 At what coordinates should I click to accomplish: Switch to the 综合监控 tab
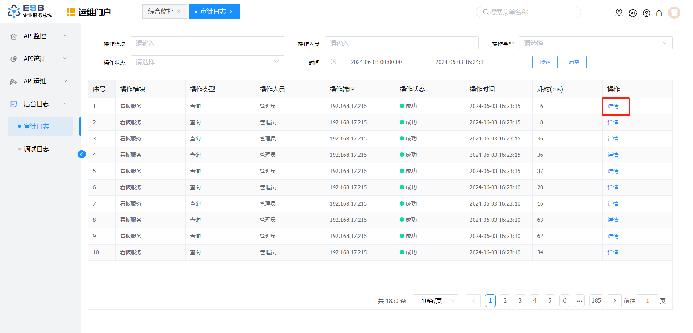coord(161,12)
